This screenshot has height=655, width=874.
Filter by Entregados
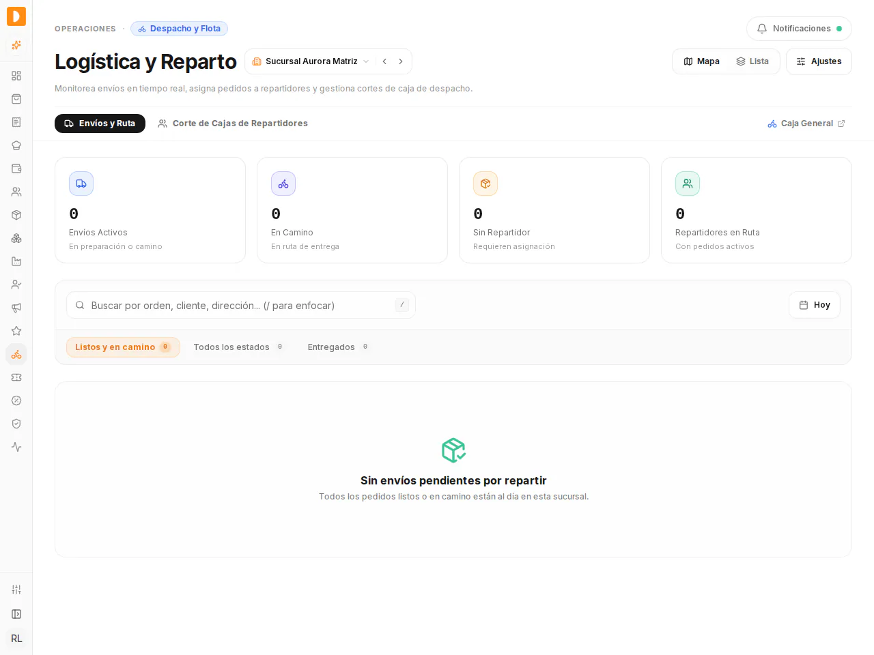coord(338,347)
